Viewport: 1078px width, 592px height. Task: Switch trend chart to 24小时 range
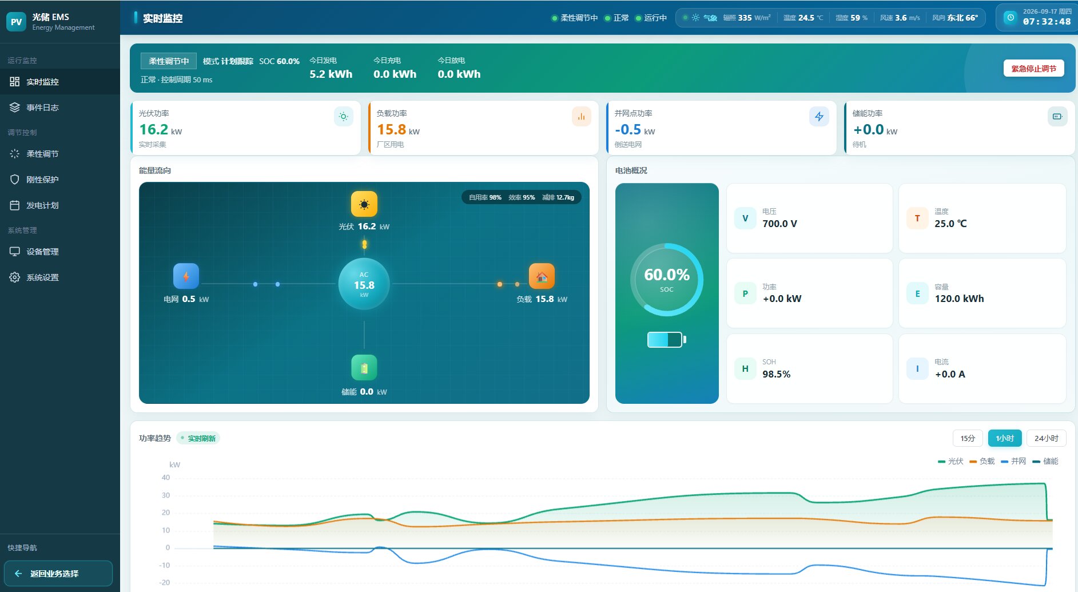pyautogui.click(x=1047, y=438)
